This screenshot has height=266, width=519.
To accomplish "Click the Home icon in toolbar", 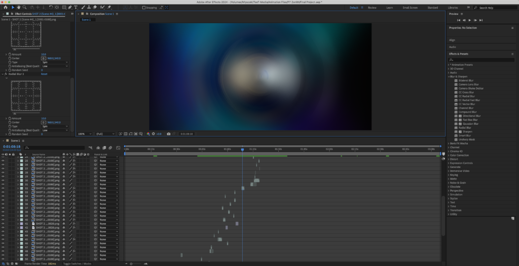I will [x=5, y=8].
